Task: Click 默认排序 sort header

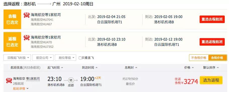Action: tap(211, 67)
